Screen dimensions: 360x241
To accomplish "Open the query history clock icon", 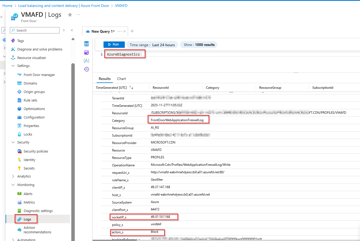I will pyautogui.click(x=86, y=69).
